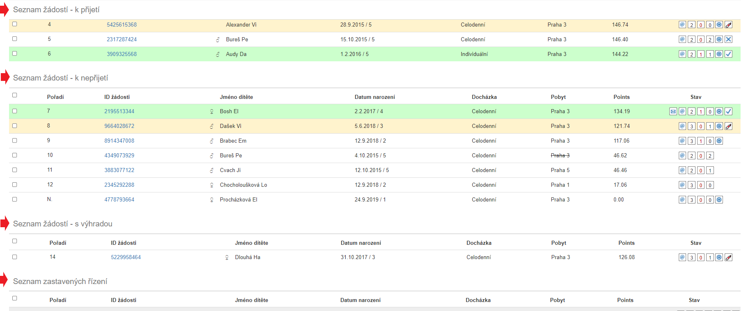The image size is (750, 311).
Task: Toggle select-all checkbox in k nepřijetí header
Action: 15,95
